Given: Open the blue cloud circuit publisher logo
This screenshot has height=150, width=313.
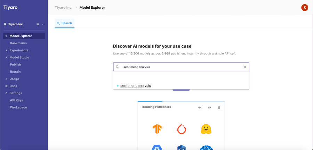Looking at the screenshot, I should (206, 148).
